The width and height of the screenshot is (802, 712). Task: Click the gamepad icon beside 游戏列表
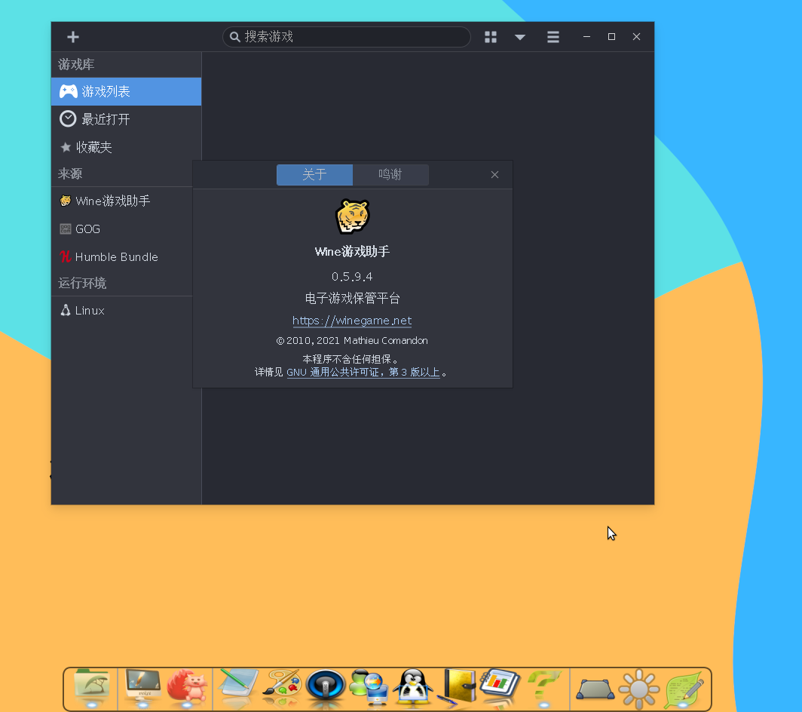pyautogui.click(x=68, y=91)
